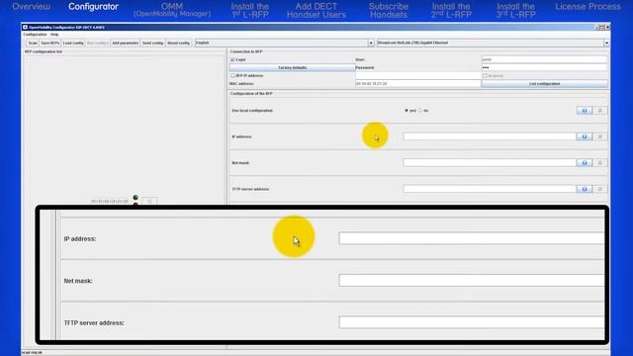Click green status indicator in RFP configuration list
This screenshot has height=356, width=633.
(x=136, y=198)
